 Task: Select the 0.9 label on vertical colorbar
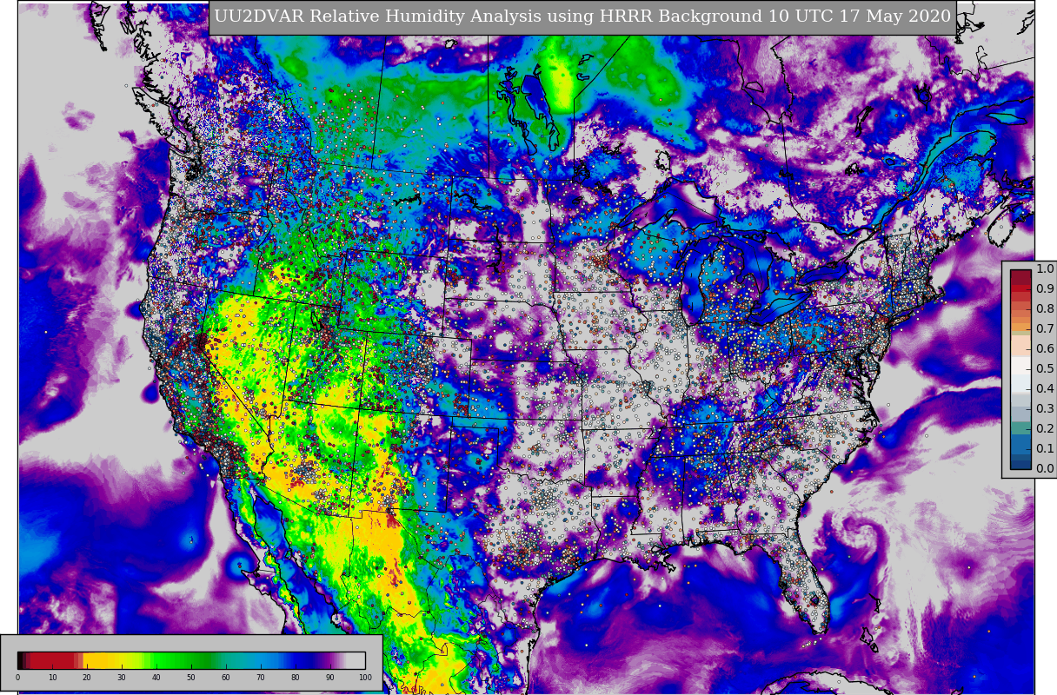[1045, 289]
